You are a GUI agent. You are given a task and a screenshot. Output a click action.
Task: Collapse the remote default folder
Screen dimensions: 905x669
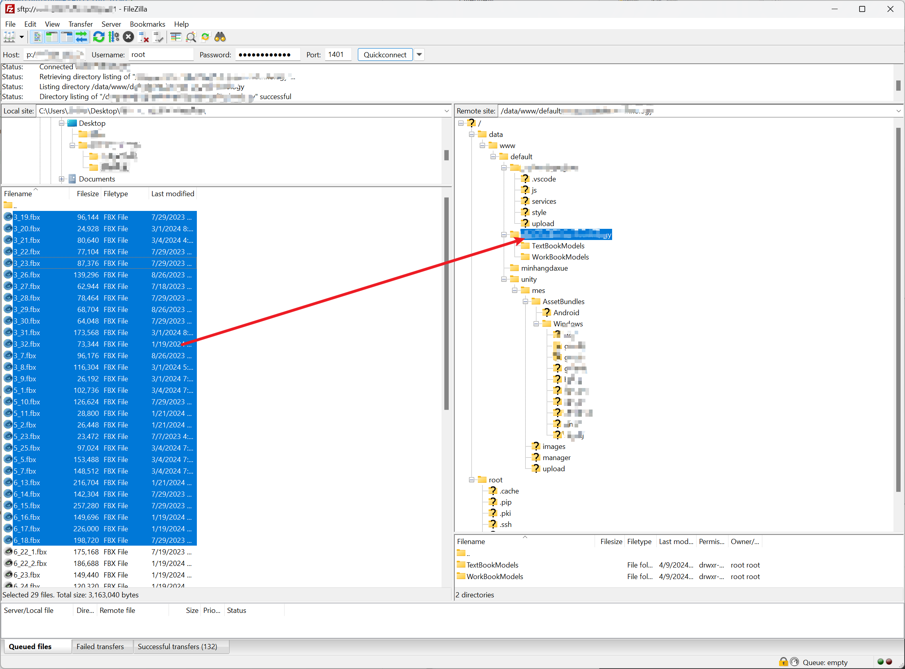(493, 157)
